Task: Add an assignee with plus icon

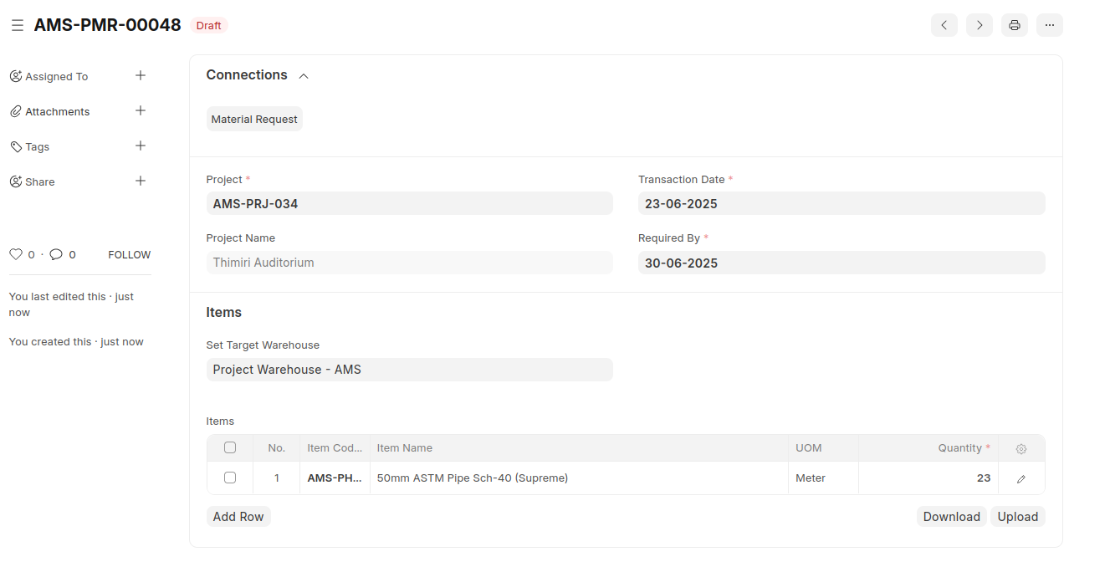Action: point(141,76)
